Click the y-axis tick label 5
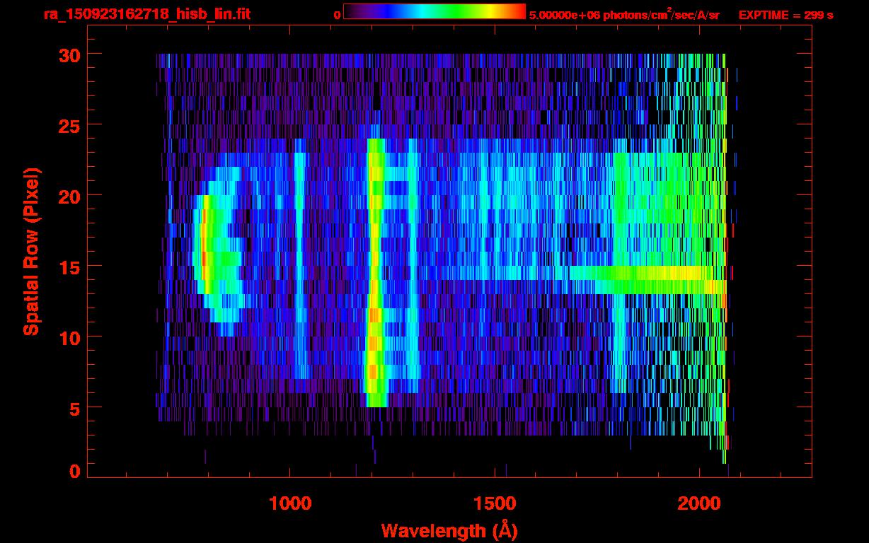Screen dimensions: 869x543 tap(74, 408)
